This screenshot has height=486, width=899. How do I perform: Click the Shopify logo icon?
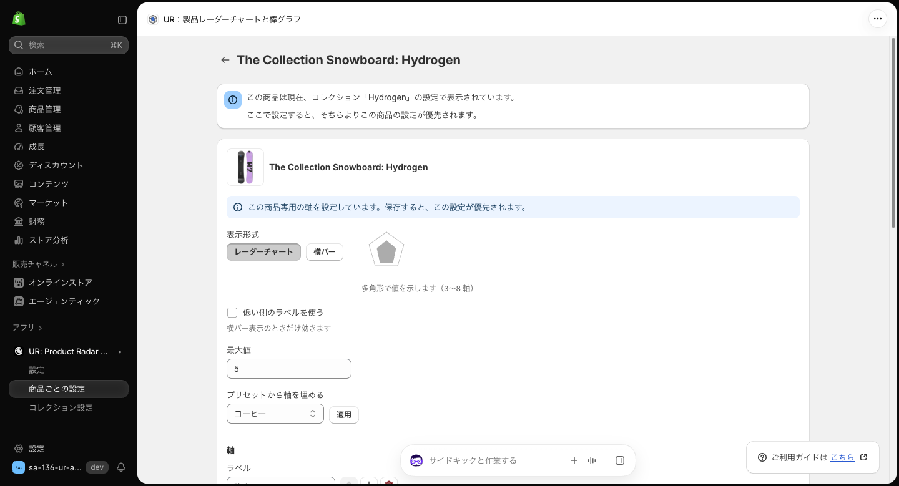[19, 19]
